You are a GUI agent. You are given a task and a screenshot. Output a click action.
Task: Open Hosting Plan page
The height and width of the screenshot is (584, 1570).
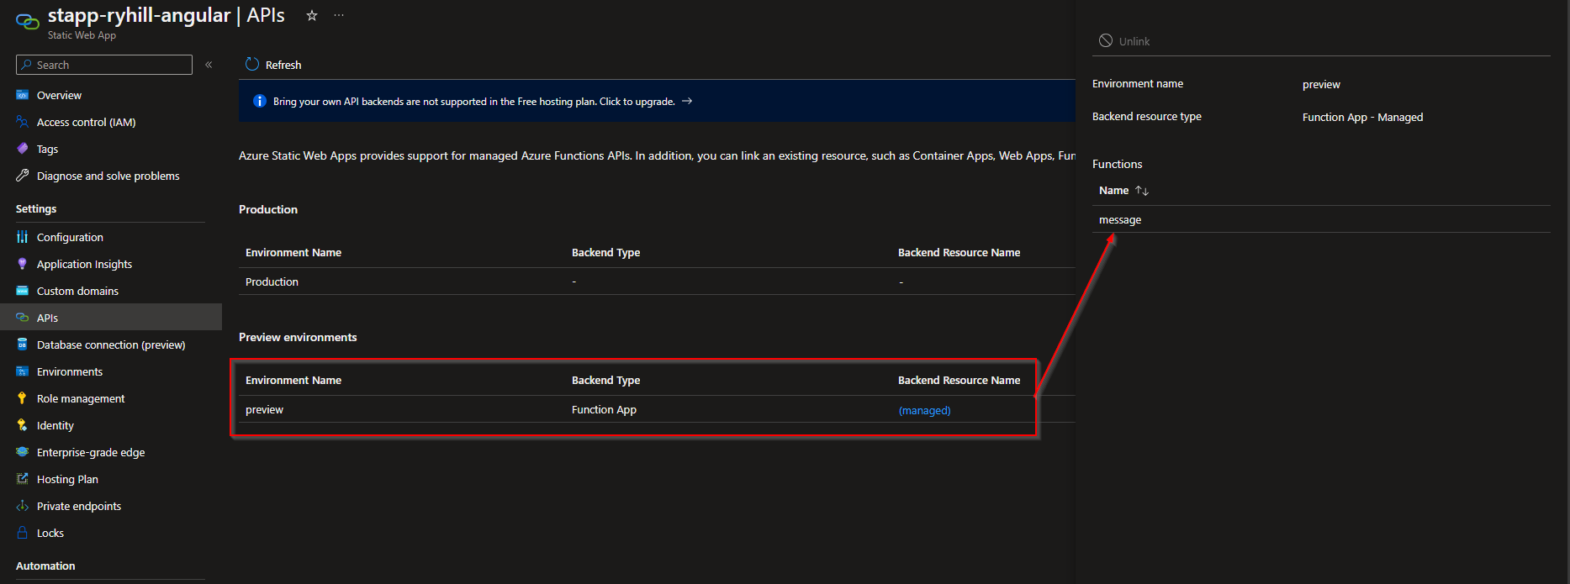(67, 479)
